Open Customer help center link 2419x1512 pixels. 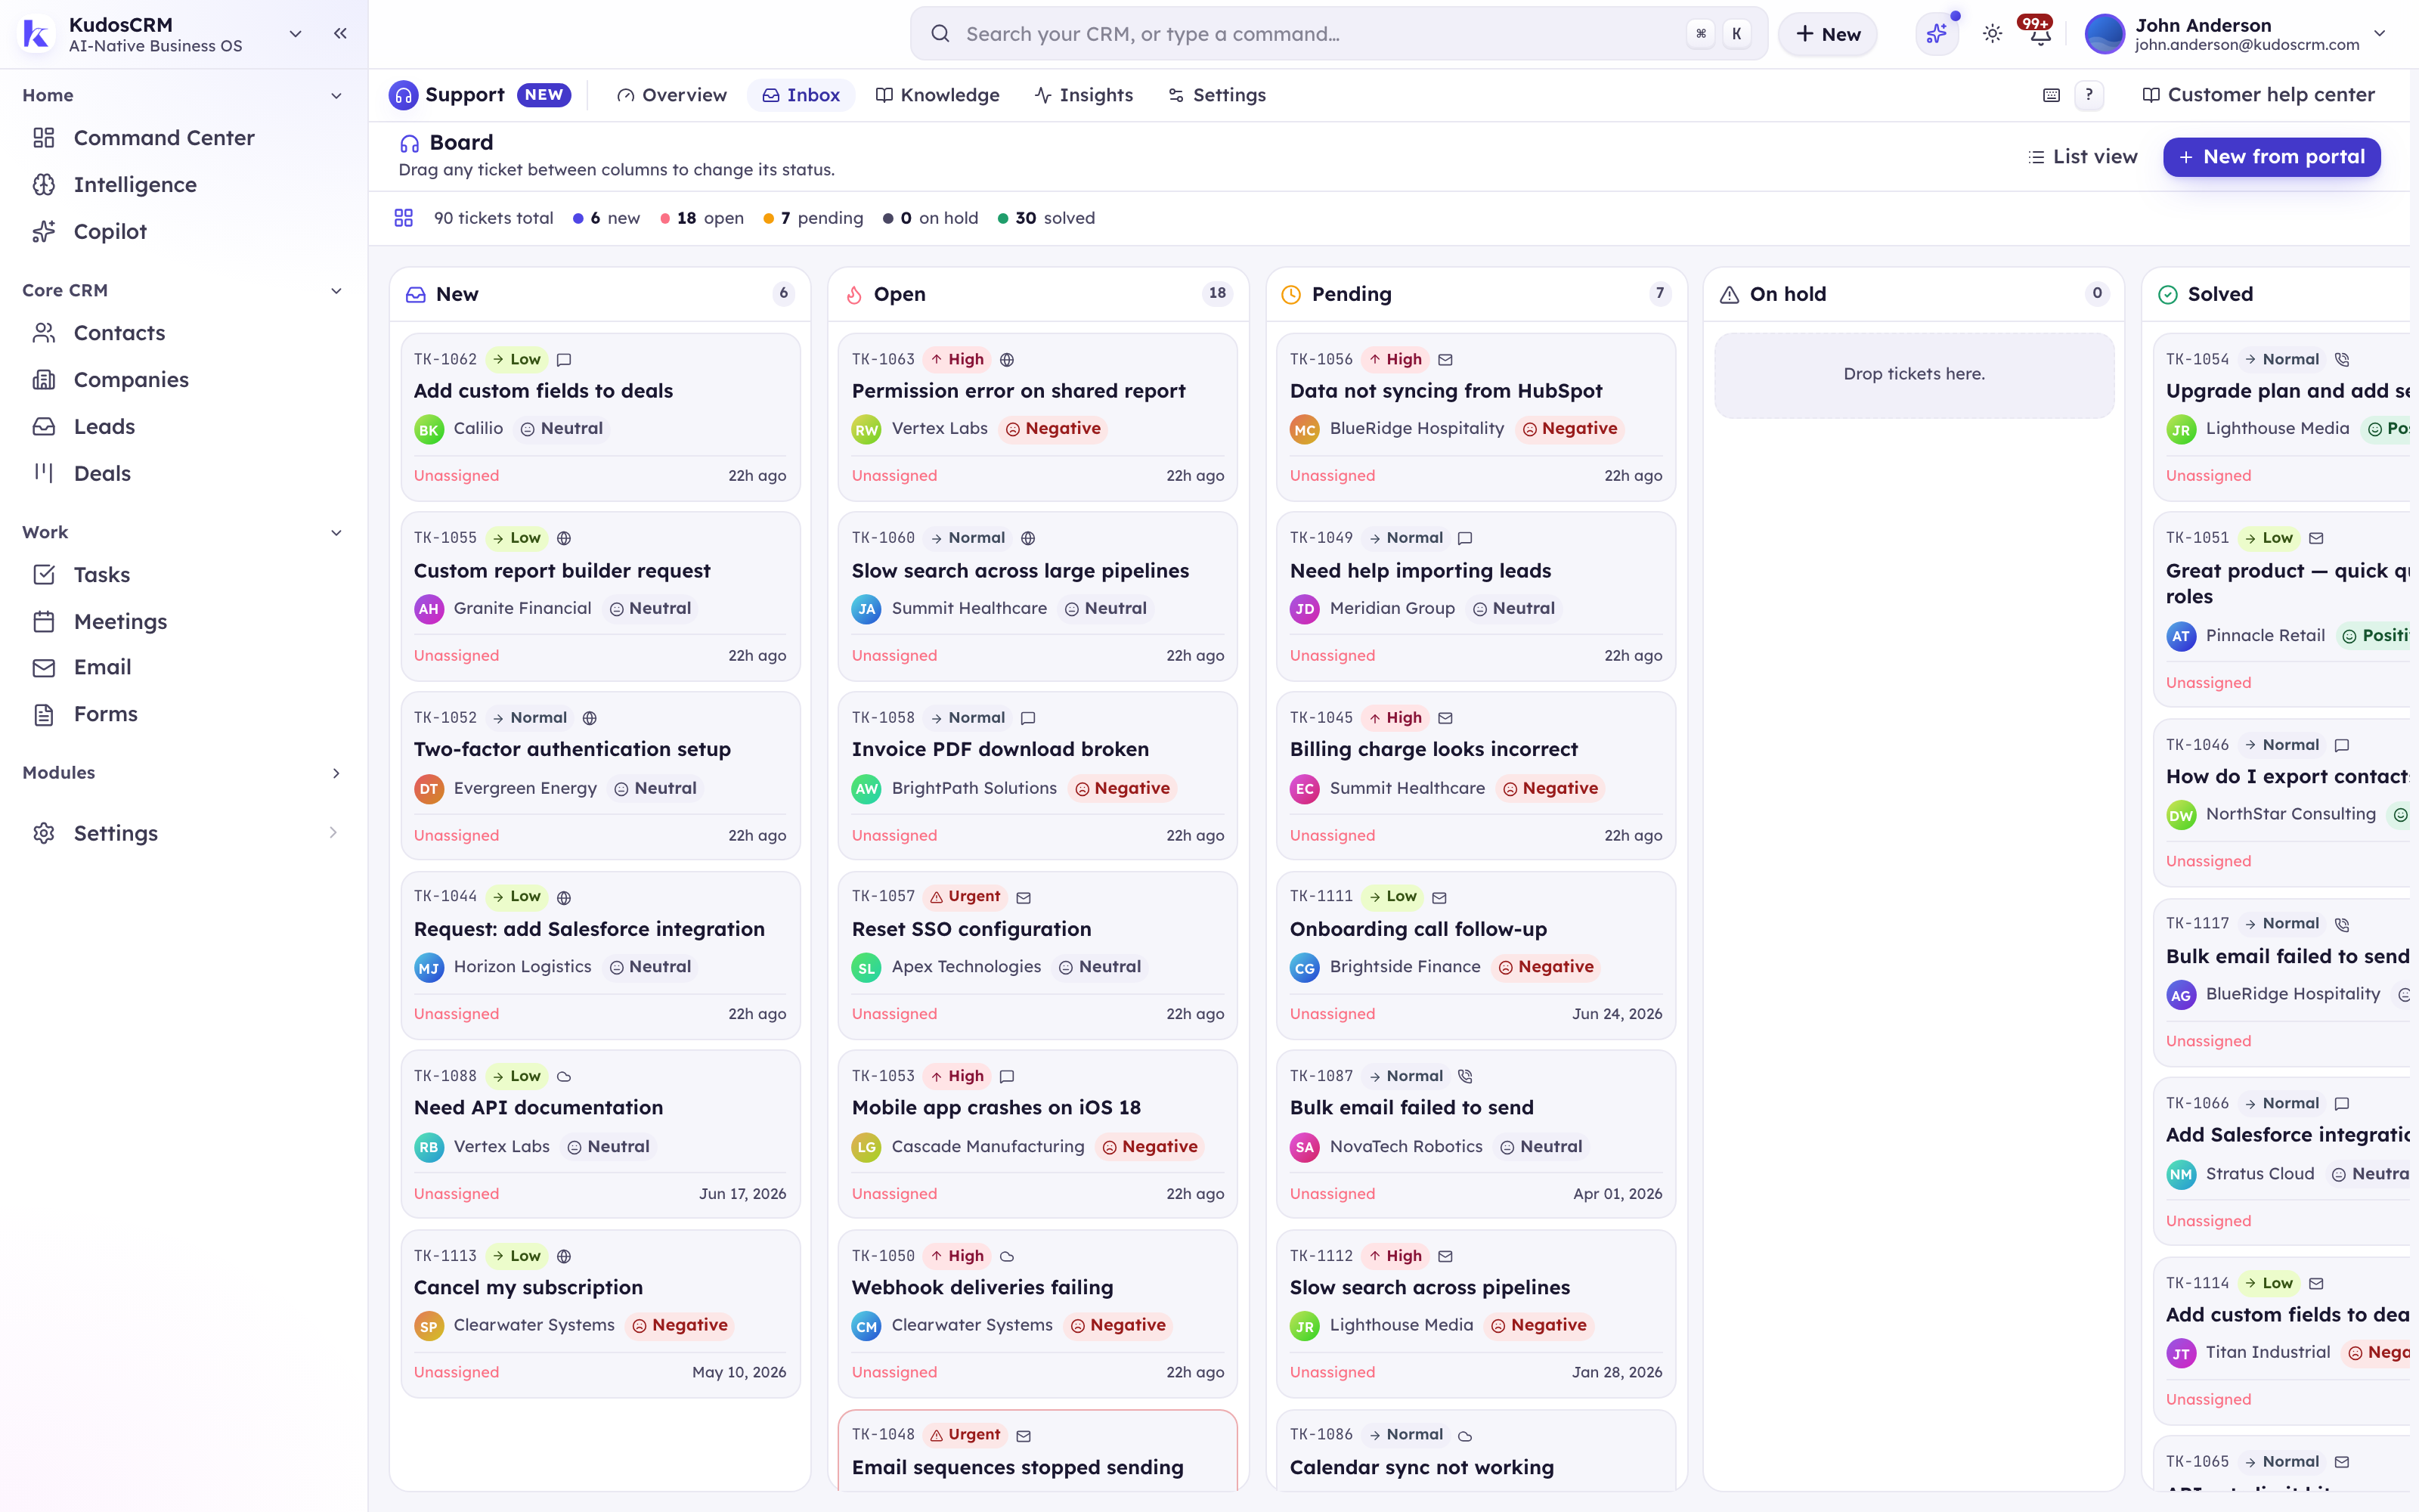[x=2258, y=95]
